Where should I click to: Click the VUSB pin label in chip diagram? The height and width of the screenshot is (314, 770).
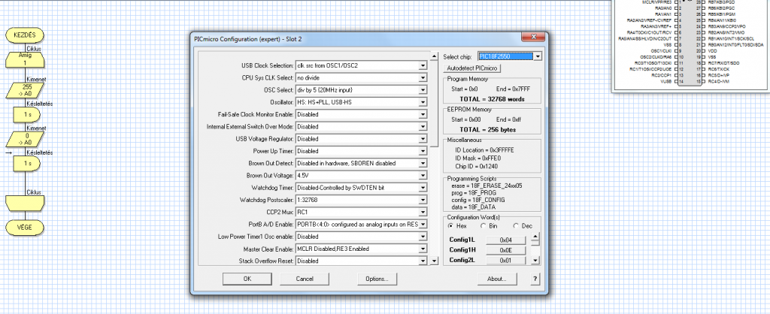(666, 81)
